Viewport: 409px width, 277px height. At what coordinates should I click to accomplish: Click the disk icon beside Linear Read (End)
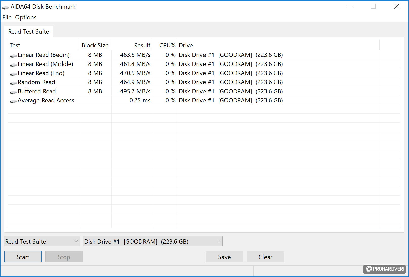[x=13, y=74]
